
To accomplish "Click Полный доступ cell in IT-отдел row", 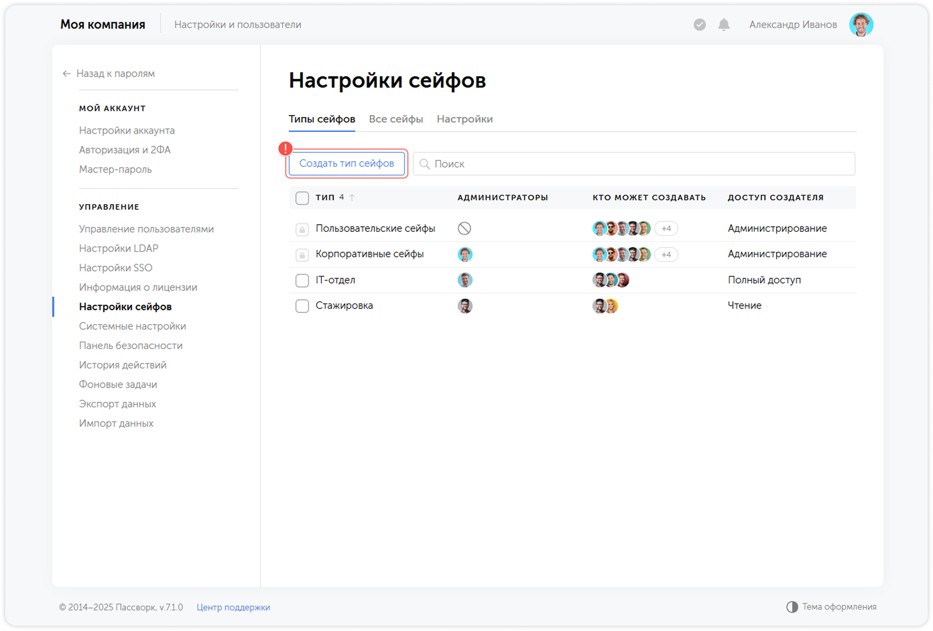I will coord(764,280).
